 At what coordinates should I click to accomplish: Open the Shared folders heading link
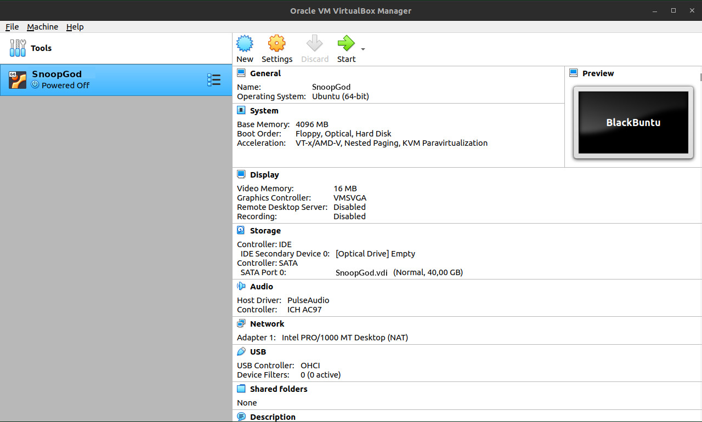tap(279, 389)
